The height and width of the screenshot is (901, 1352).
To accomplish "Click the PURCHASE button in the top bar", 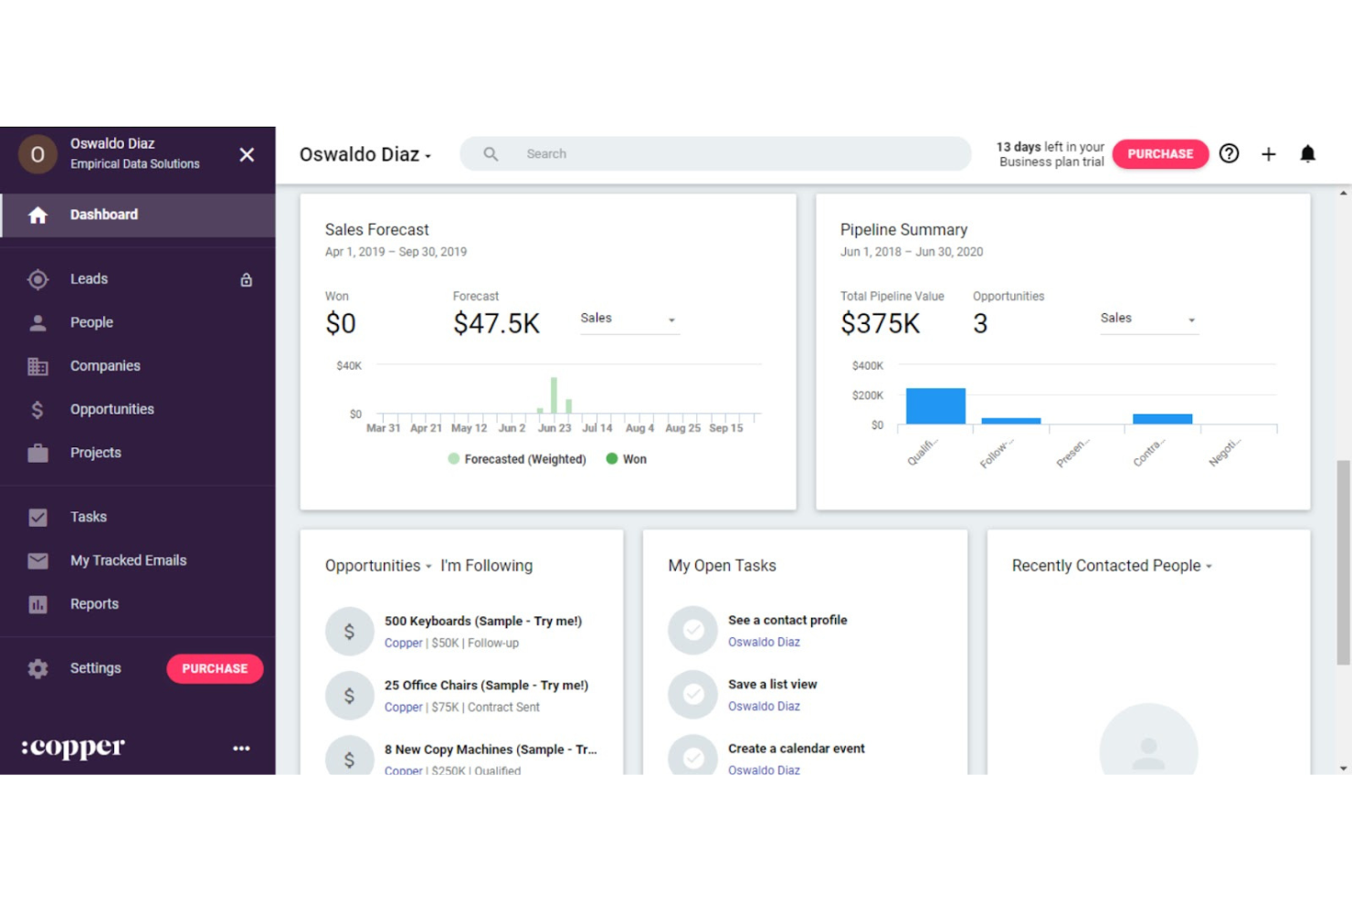I will click(1160, 153).
